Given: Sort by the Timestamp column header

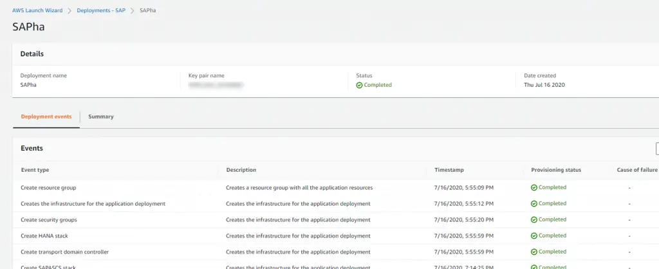Looking at the screenshot, I should click(449, 171).
